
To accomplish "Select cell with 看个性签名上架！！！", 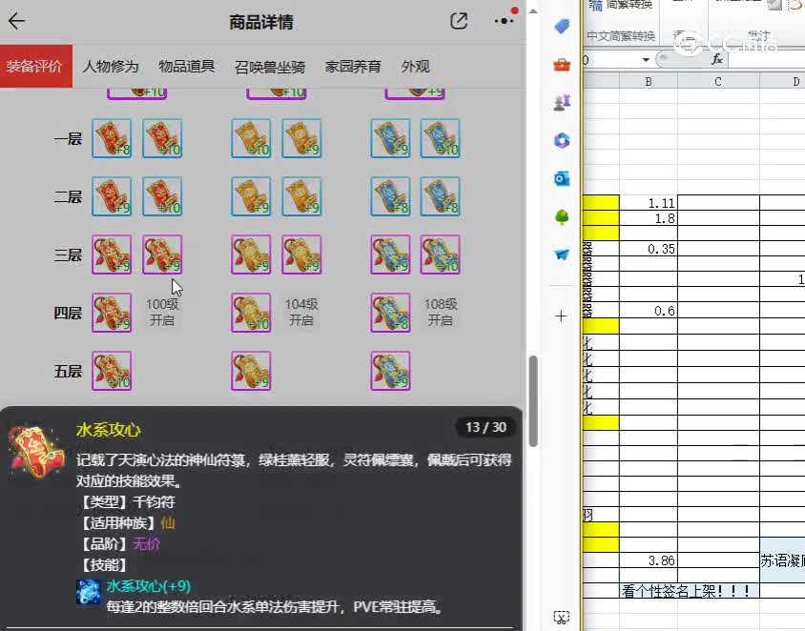I will pos(690,590).
